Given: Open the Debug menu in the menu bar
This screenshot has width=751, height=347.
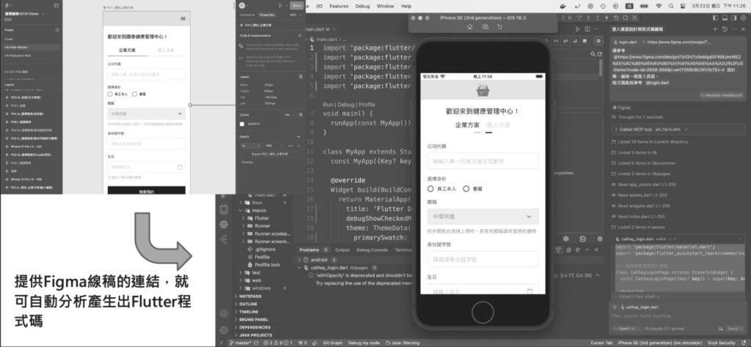Looking at the screenshot, I should point(362,6).
